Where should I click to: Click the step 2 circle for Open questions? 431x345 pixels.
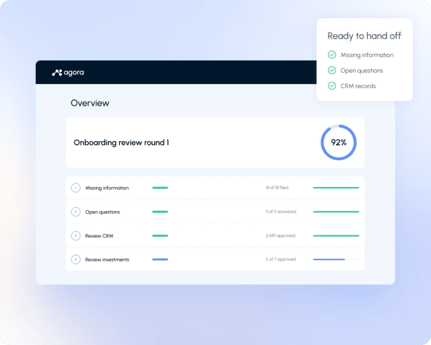(x=75, y=212)
